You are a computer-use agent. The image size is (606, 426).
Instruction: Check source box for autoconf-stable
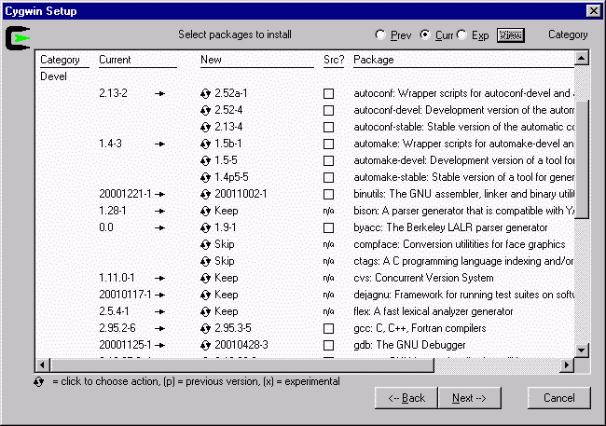point(328,127)
